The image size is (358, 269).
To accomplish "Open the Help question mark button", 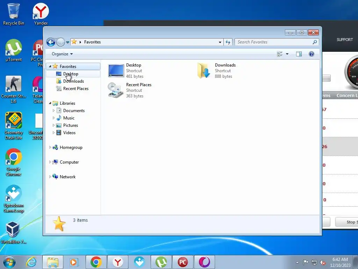I will tap(312, 54).
